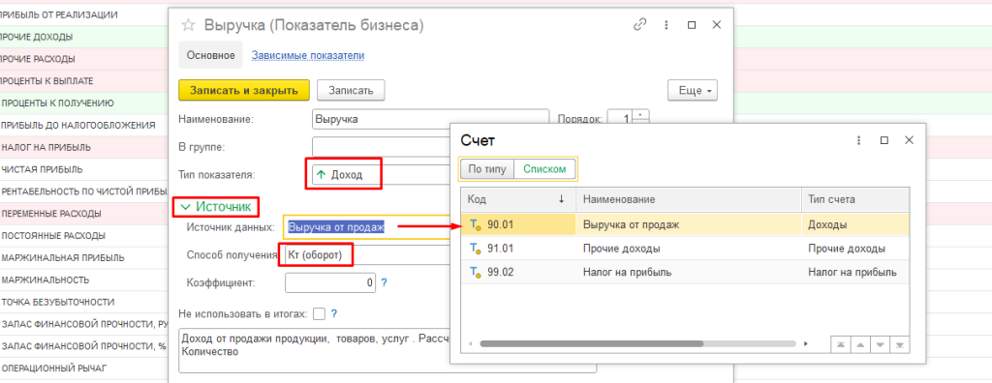Select the 91.01 Прочие доходы row
This screenshot has height=383, width=992.
coord(685,249)
